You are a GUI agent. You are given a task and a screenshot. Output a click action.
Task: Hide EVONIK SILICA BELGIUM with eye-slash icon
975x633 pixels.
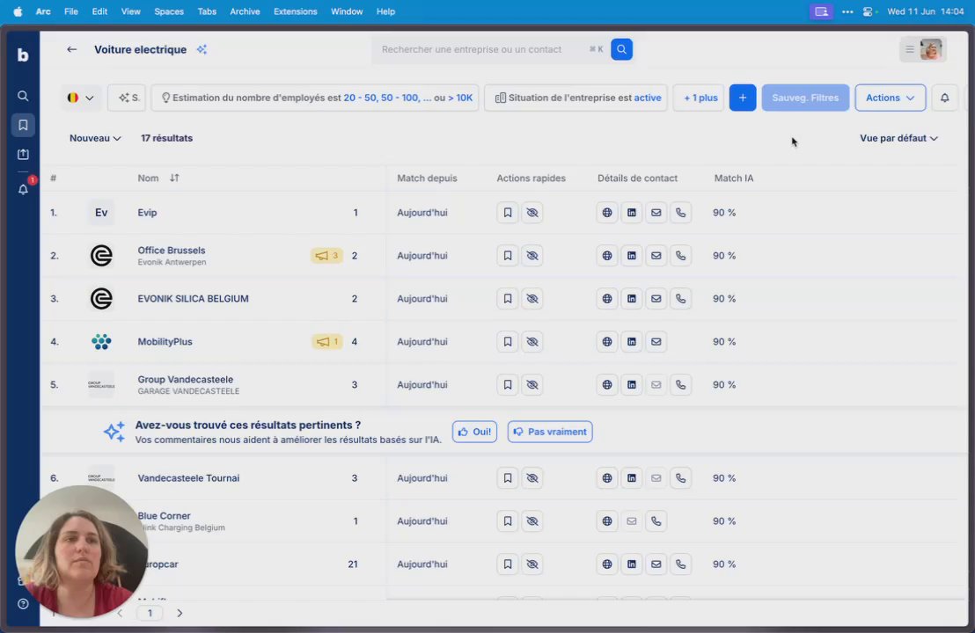pos(532,299)
